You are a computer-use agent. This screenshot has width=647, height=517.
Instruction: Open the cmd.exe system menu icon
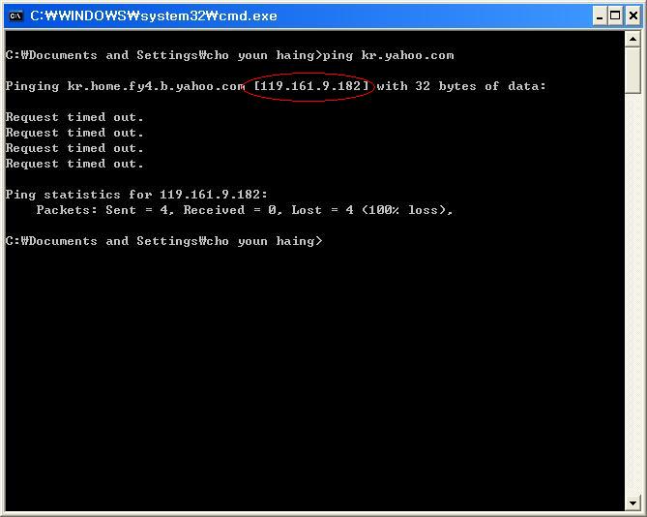point(15,15)
